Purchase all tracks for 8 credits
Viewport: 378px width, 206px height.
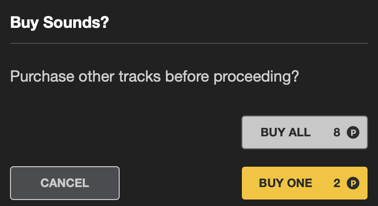coord(305,132)
